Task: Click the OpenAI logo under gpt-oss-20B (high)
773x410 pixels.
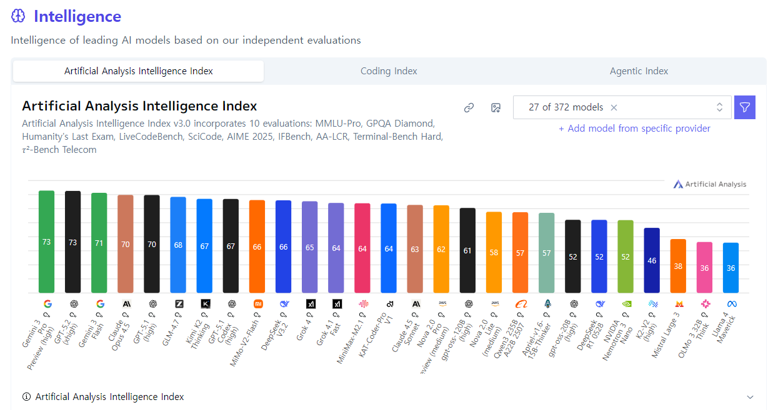Action: (x=573, y=304)
